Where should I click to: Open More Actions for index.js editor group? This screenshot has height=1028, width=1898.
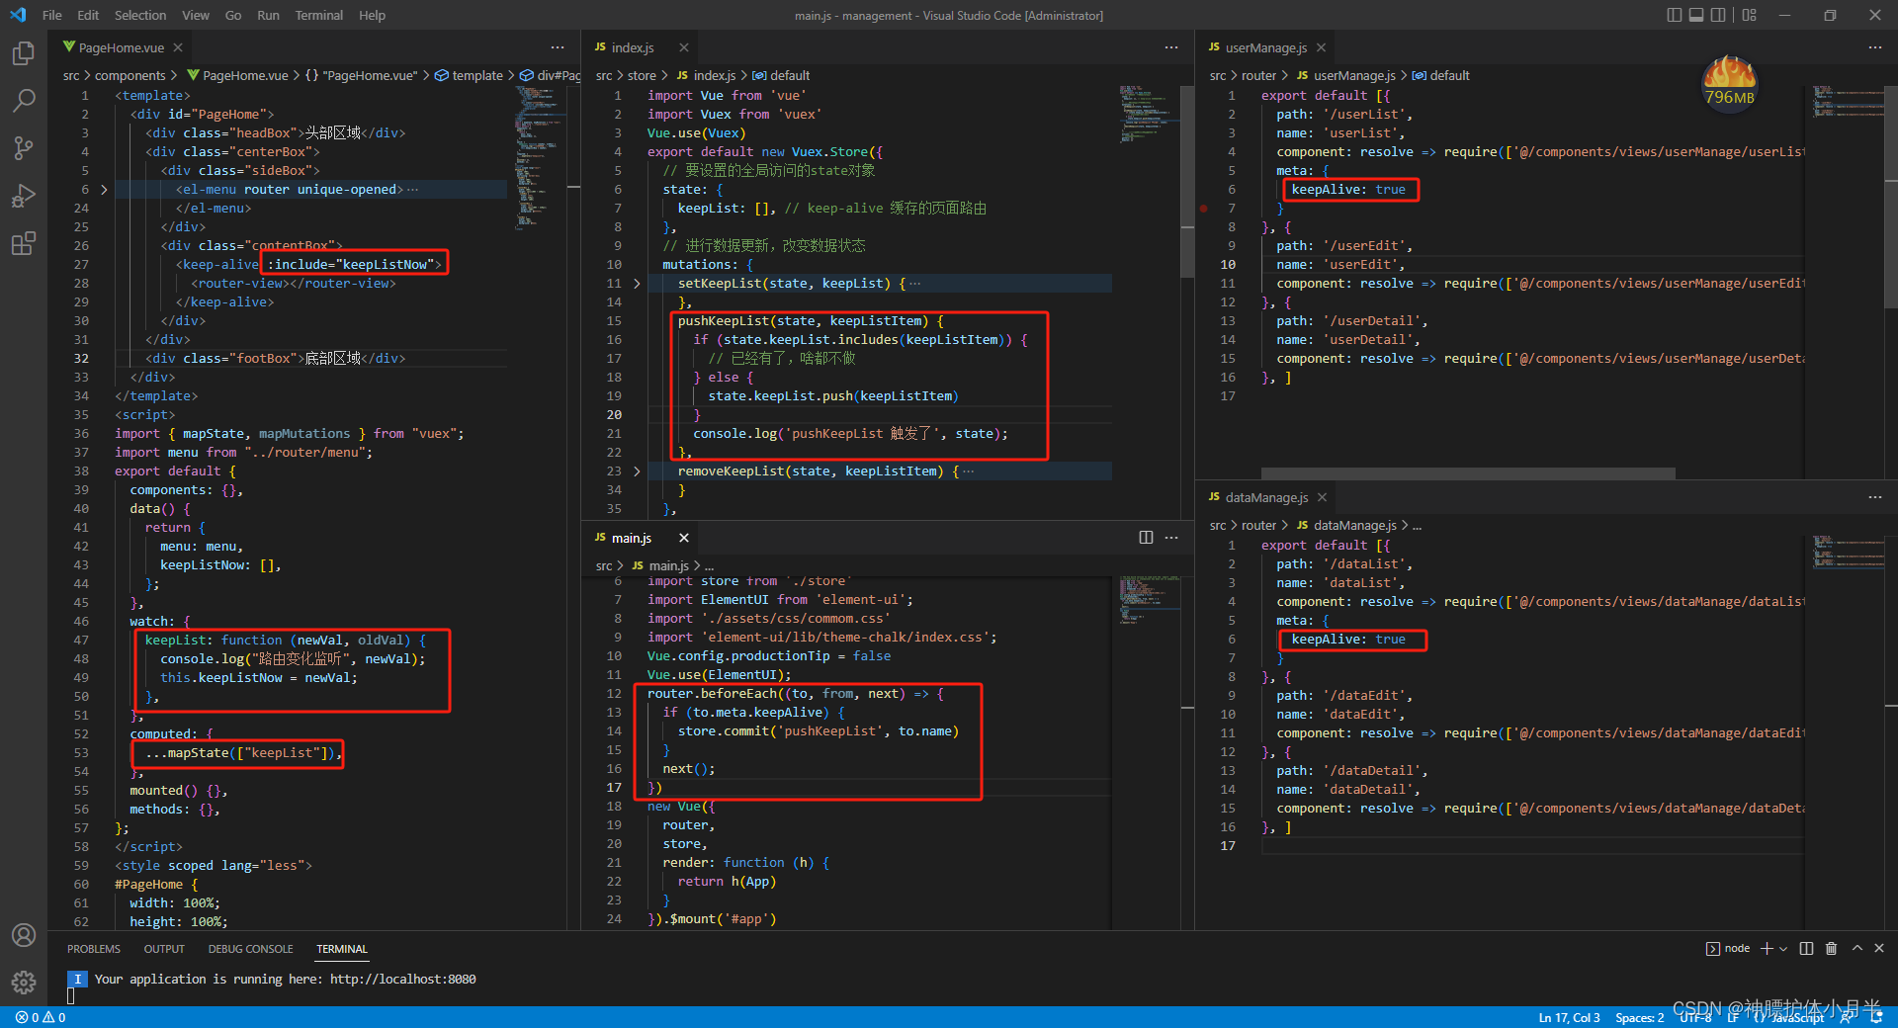pyautogui.click(x=1171, y=47)
